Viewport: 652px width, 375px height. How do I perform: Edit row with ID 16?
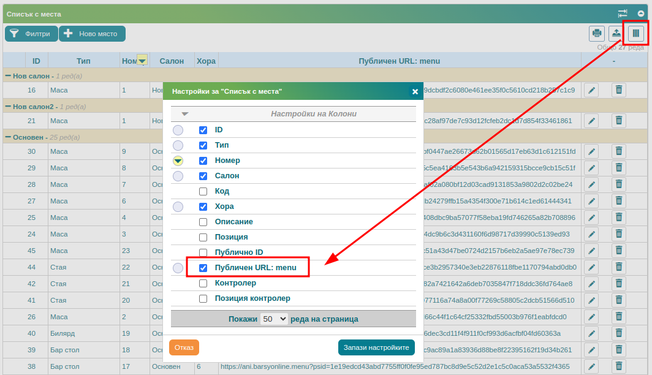[591, 90]
